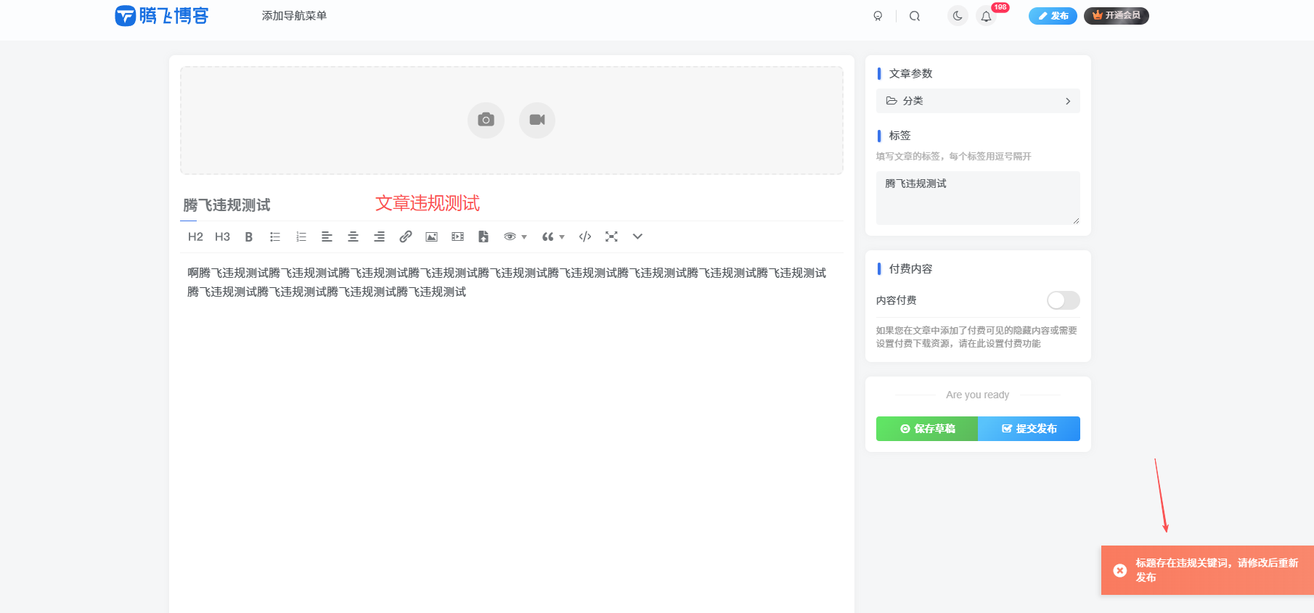Click the lightbulb icon in header
1314x613 pixels.
[x=878, y=16]
